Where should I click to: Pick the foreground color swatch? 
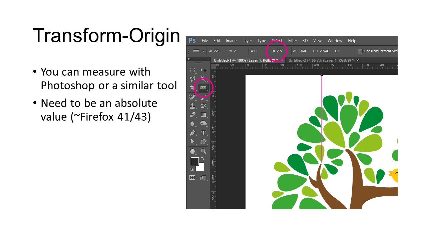194,161
